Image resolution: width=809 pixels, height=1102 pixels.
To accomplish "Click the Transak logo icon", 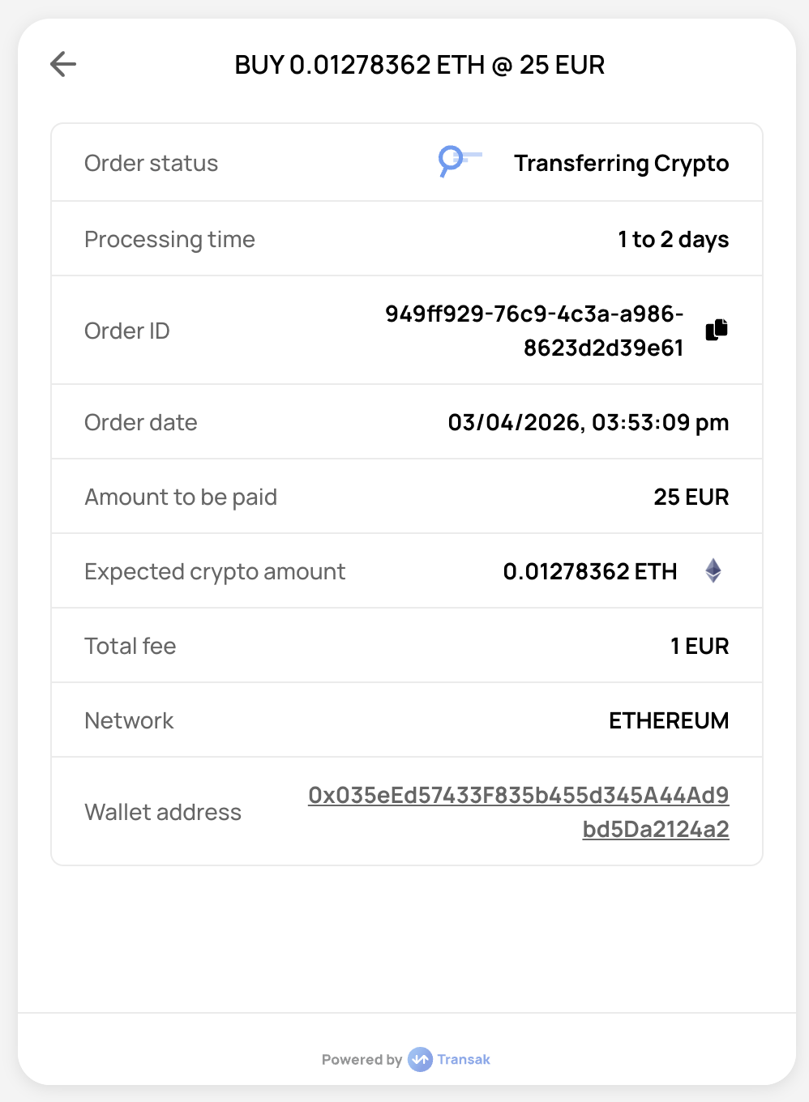I will (420, 1059).
